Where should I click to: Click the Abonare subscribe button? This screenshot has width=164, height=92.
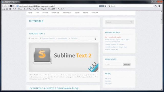point(127,64)
